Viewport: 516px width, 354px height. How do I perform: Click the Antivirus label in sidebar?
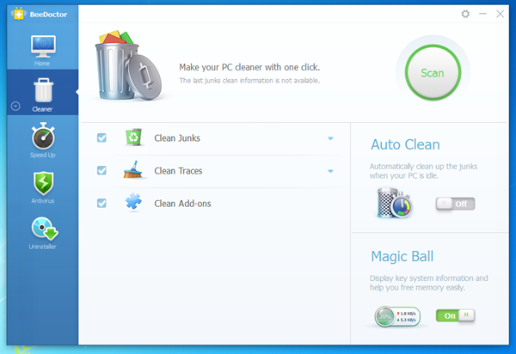point(43,200)
